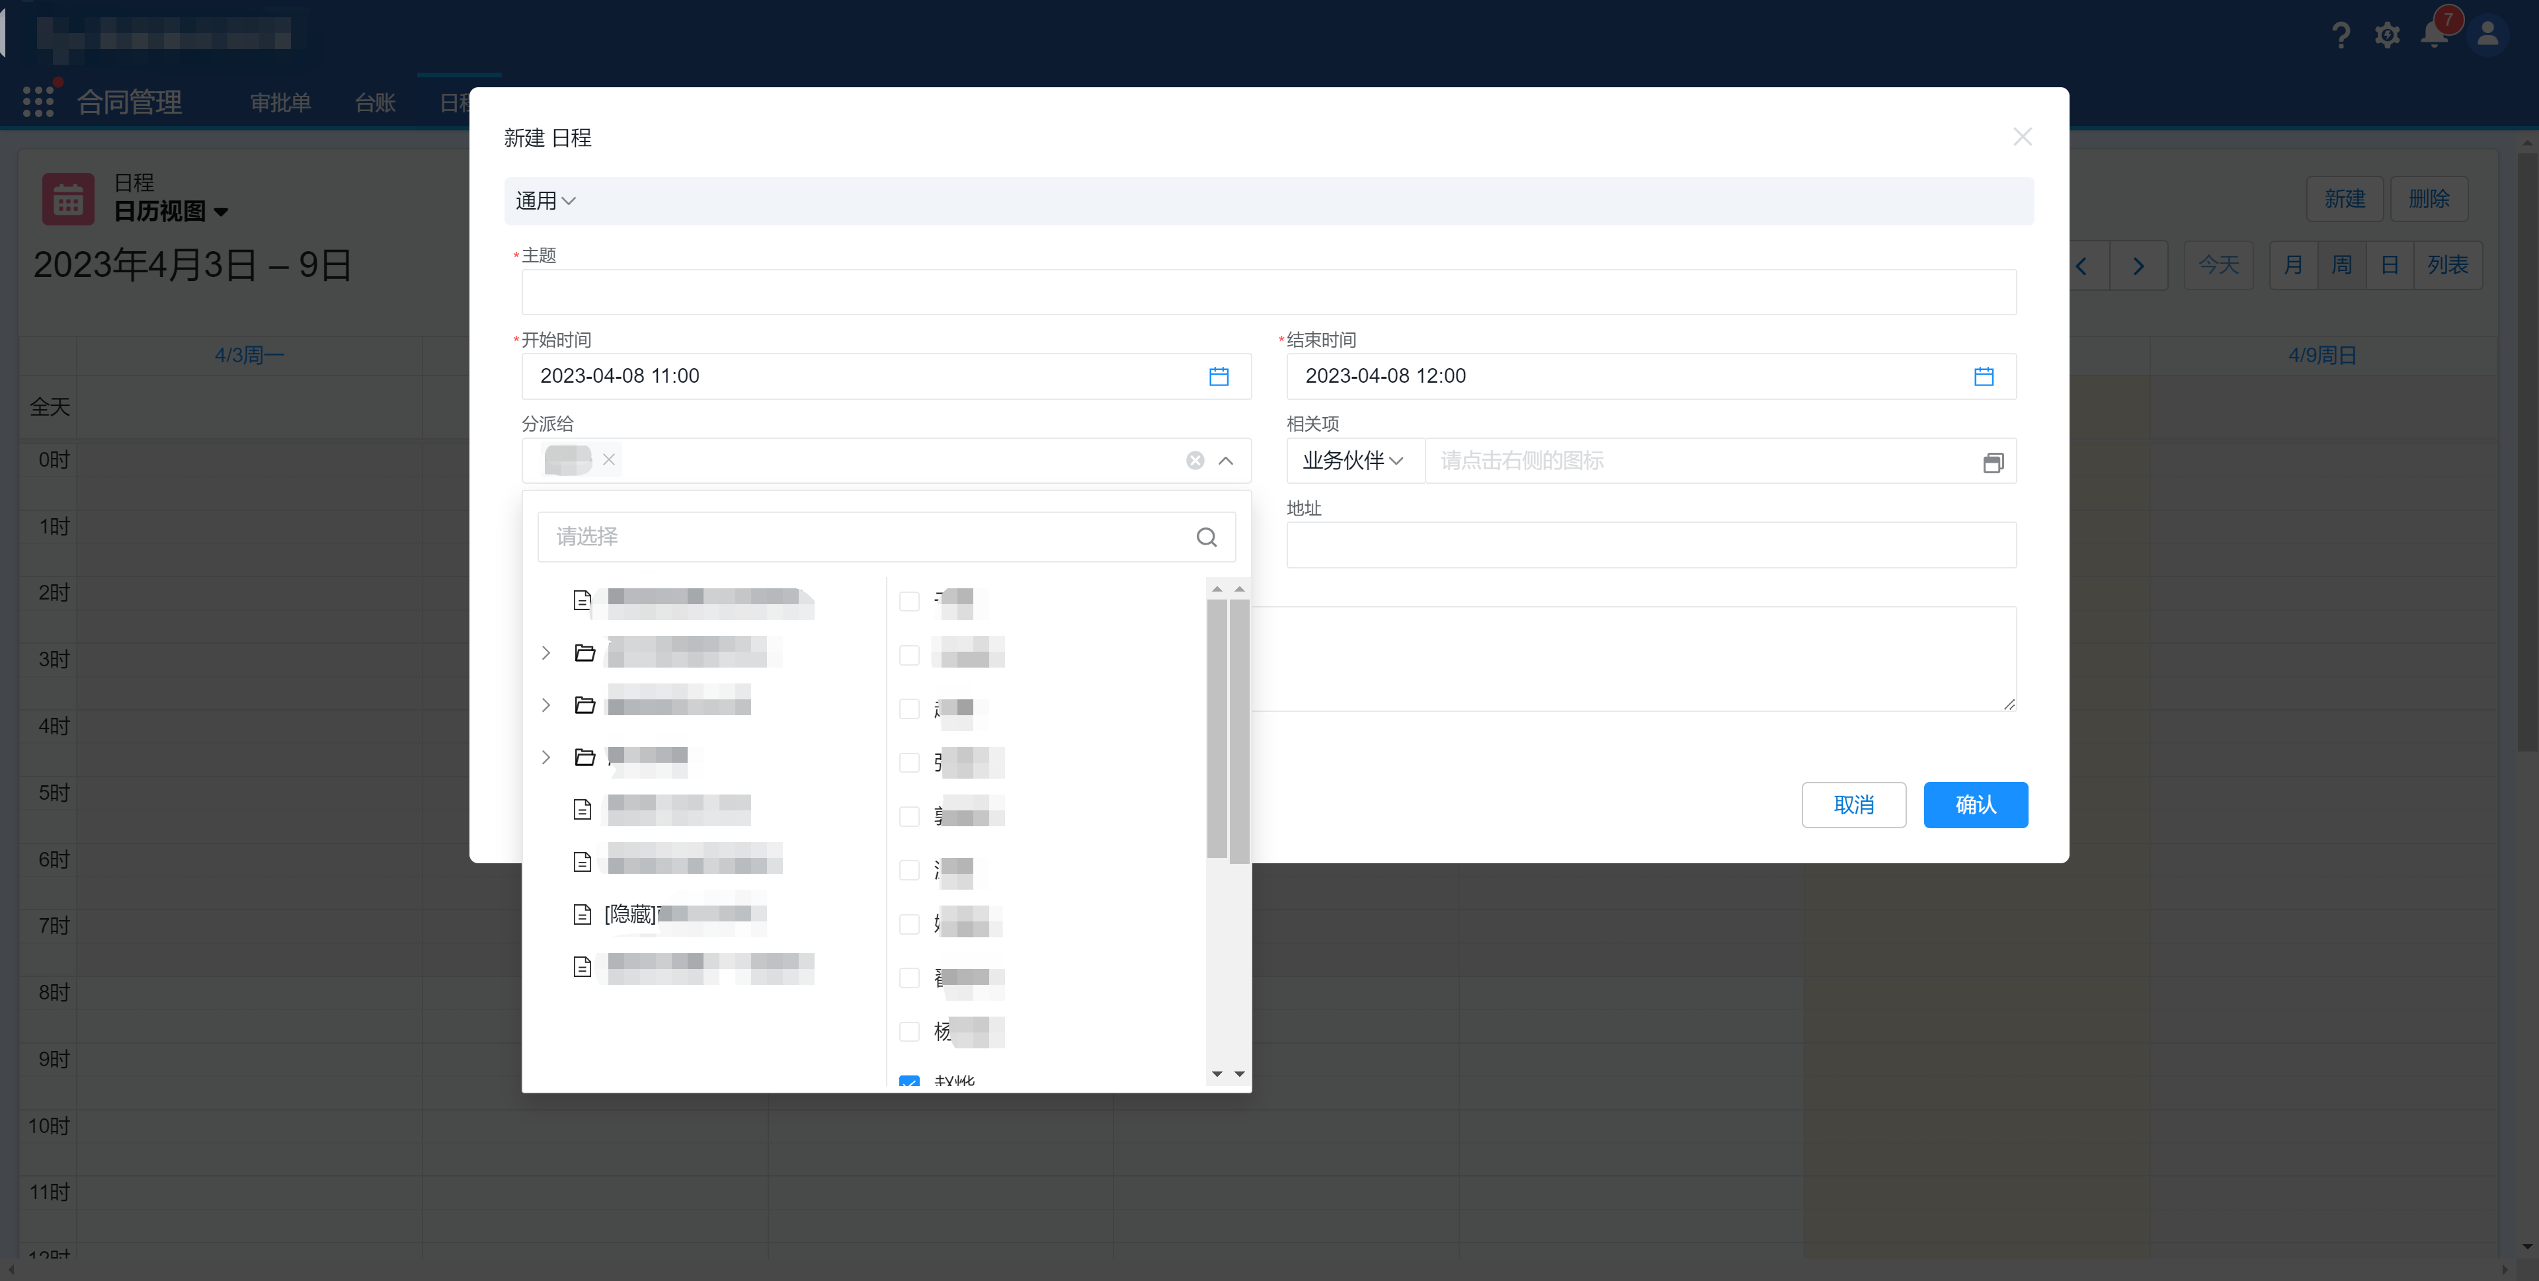This screenshot has height=1281, width=2539.
Task: Switch to the 审批单 tab
Action: click(x=280, y=102)
